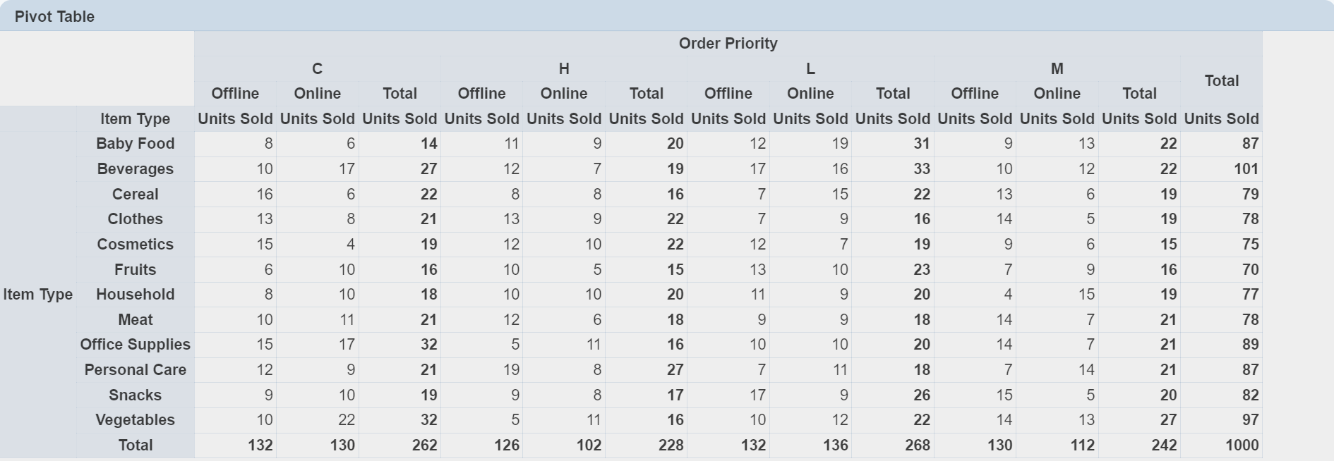This screenshot has height=461, width=1334.
Task: Click the Item Type header above Baby Food
Action: [x=135, y=119]
